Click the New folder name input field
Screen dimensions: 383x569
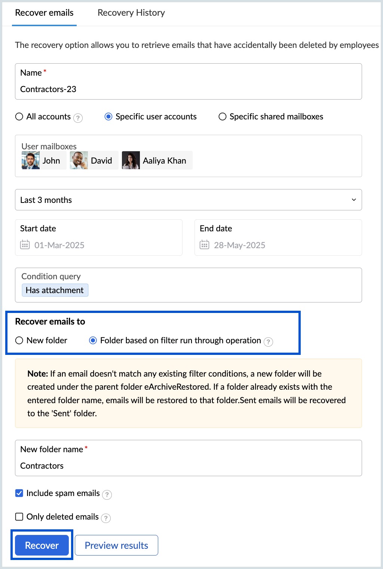click(189, 458)
